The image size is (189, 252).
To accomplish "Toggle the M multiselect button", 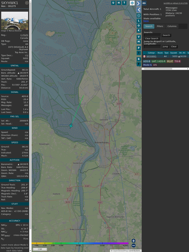I will [x=139, y=42].
